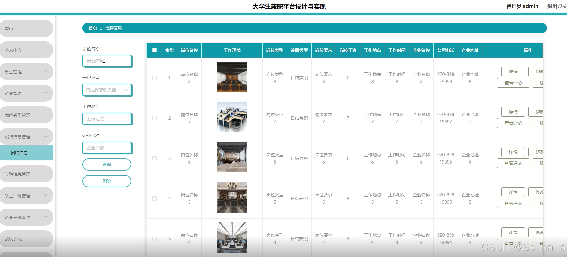Click 查看评论 for 岗位名称5 row
Screen dimensions: 567x257
513,203
